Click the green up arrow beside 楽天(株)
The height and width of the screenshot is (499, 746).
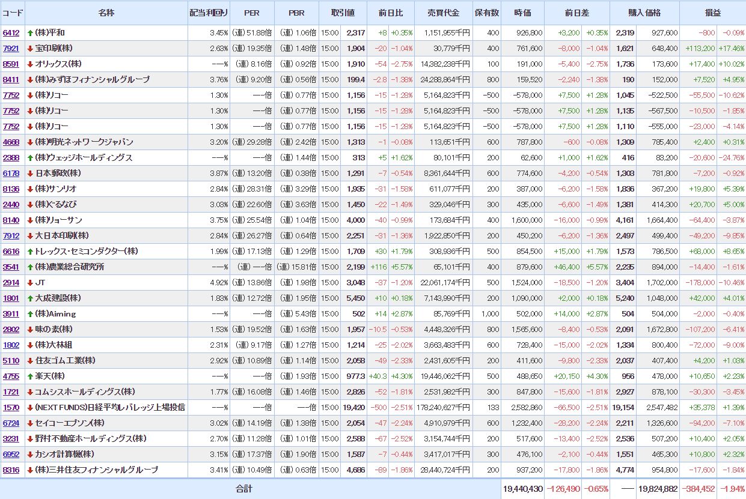(x=30, y=376)
